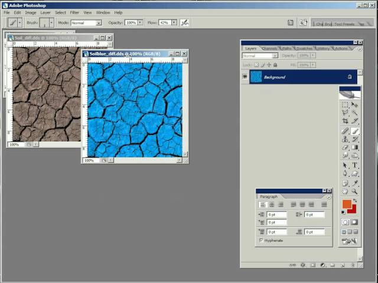Toggle Lock all padlock icon
The height and width of the screenshot is (283, 378).
pos(275,65)
